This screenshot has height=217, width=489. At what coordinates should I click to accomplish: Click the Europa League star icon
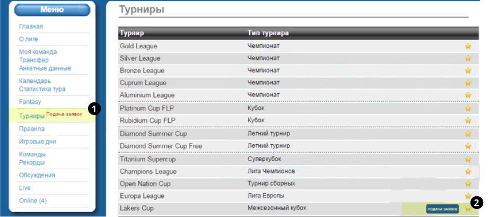pyautogui.click(x=468, y=196)
